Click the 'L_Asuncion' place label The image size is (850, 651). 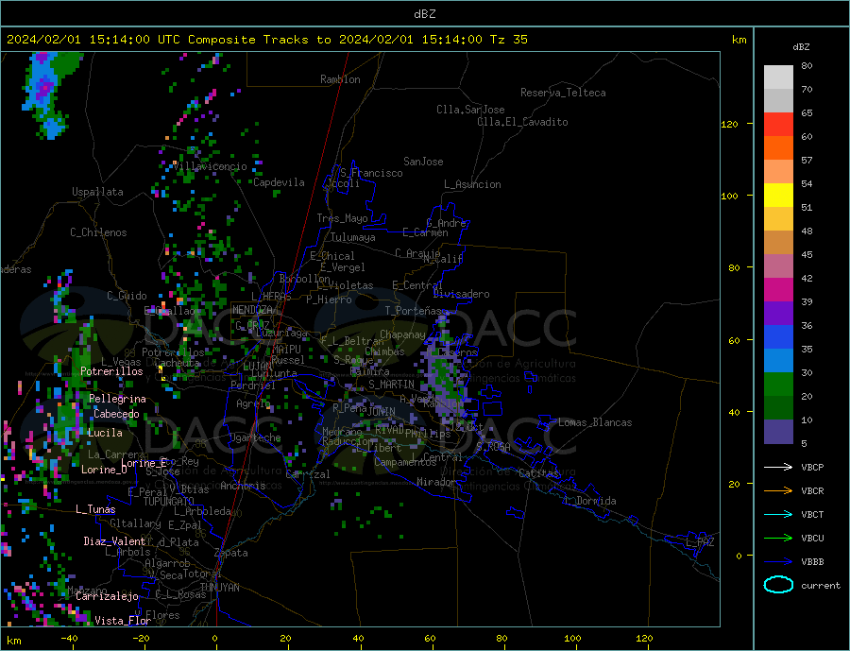coord(472,184)
